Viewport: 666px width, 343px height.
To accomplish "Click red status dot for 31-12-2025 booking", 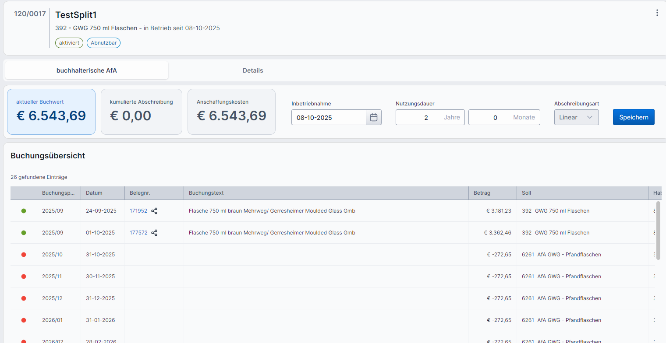I will [x=24, y=298].
